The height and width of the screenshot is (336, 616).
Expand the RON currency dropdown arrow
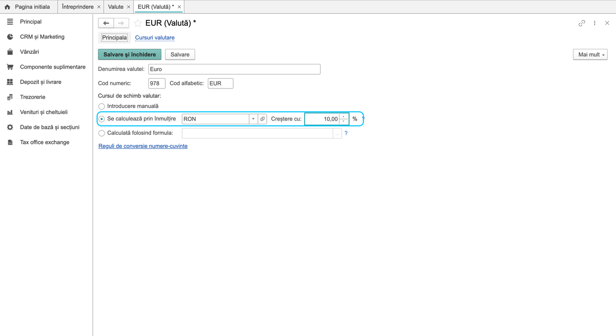[253, 119]
